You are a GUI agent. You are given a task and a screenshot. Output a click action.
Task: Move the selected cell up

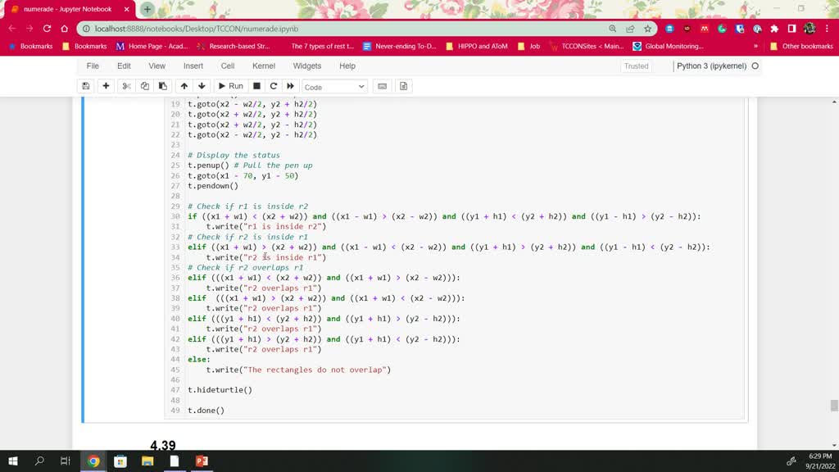click(185, 86)
